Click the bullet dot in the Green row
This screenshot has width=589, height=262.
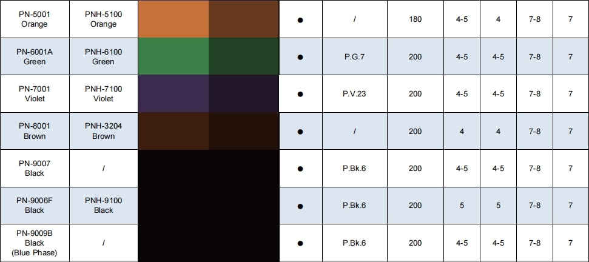[300, 58]
